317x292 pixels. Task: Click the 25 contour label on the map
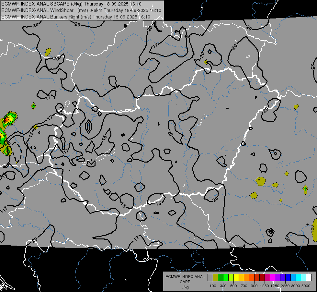tap(313, 67)
